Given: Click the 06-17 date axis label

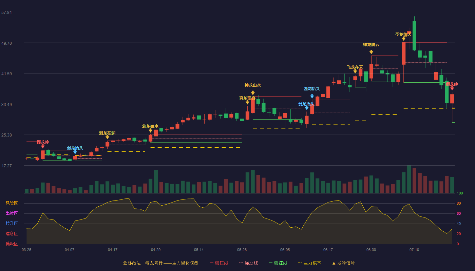Looking at the screenshot, I should [328, 250].
